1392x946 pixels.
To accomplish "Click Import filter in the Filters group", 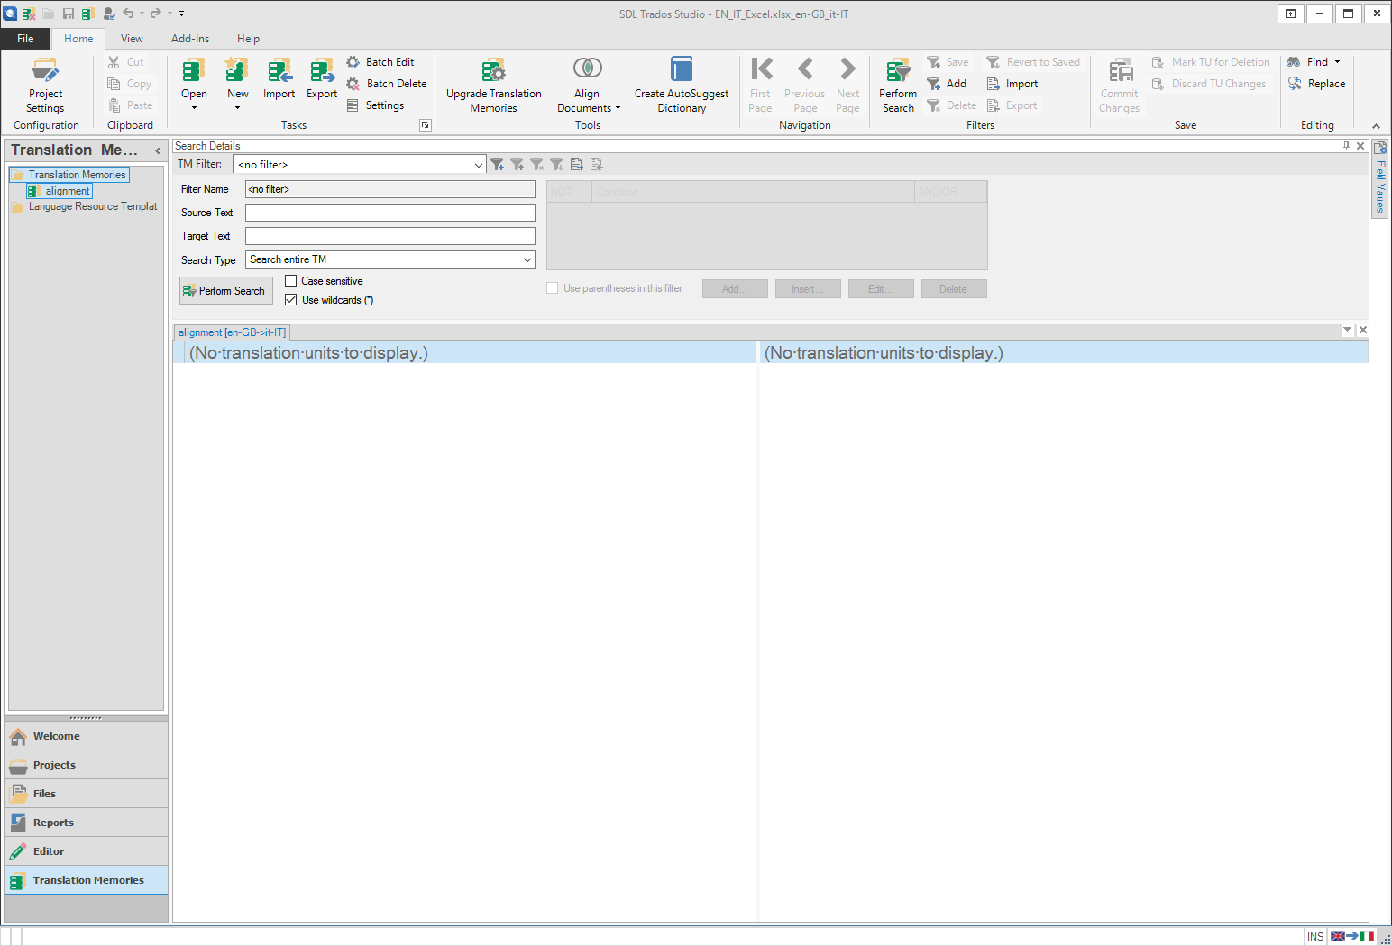I will (1012, 84).
